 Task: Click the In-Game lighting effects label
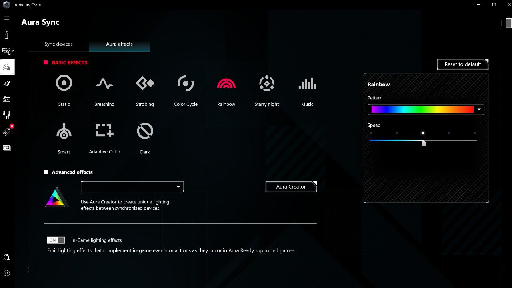click(x=96, y=240)
